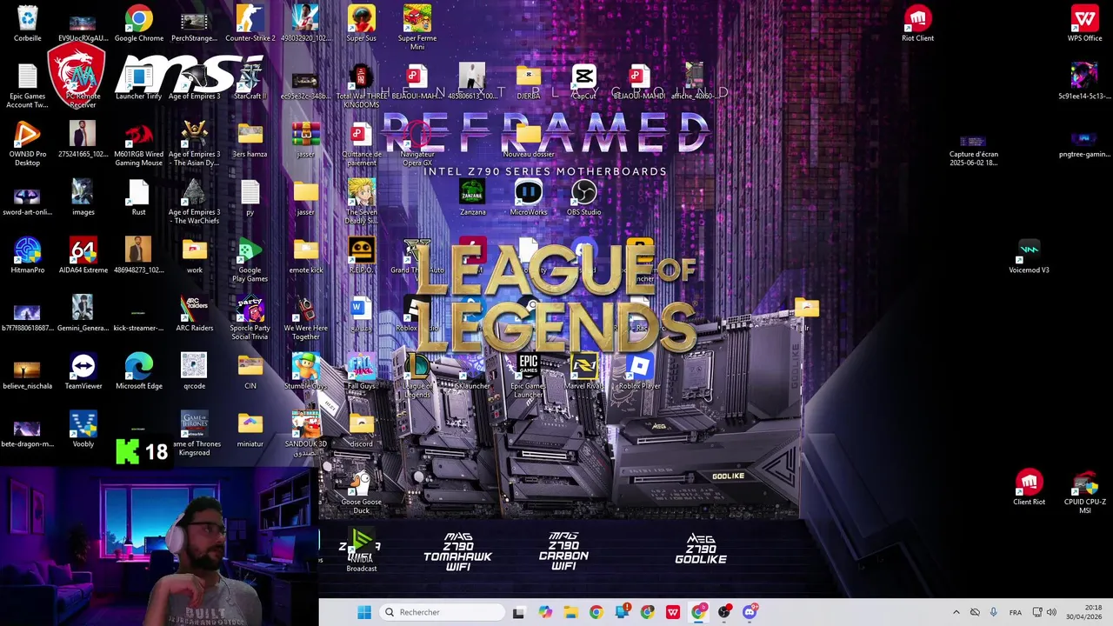Switch to OBS Studio in the taskbar
The width and height of the screenshot is (1113, 626).
click(724, 612)
